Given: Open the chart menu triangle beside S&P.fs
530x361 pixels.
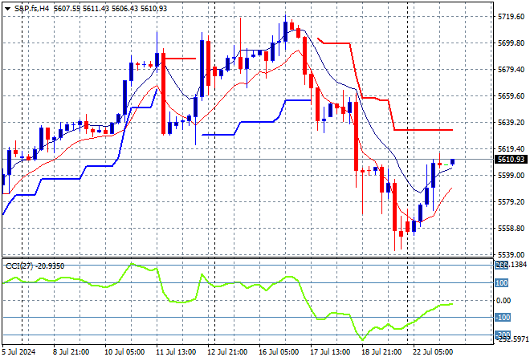Looking at the screenshot, I should point(7,9).
